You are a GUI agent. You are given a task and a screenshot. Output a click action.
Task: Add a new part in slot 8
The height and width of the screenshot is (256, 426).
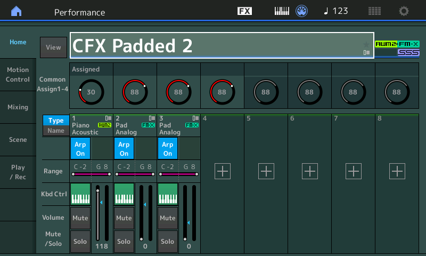pyautogui.click(x=397, y=171)
